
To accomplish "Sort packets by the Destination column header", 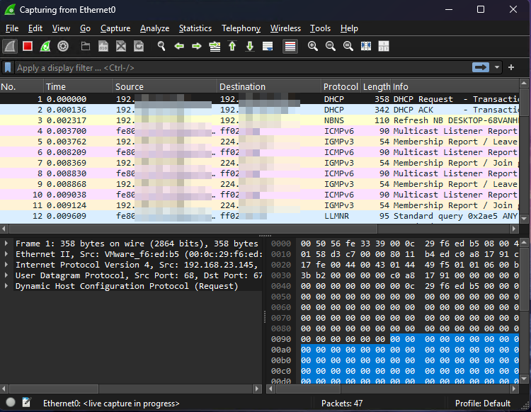I will point(269,86).
